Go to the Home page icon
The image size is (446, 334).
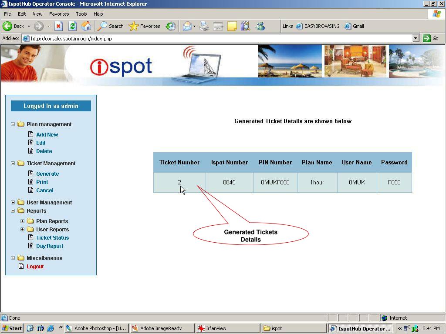click(86, 26)
